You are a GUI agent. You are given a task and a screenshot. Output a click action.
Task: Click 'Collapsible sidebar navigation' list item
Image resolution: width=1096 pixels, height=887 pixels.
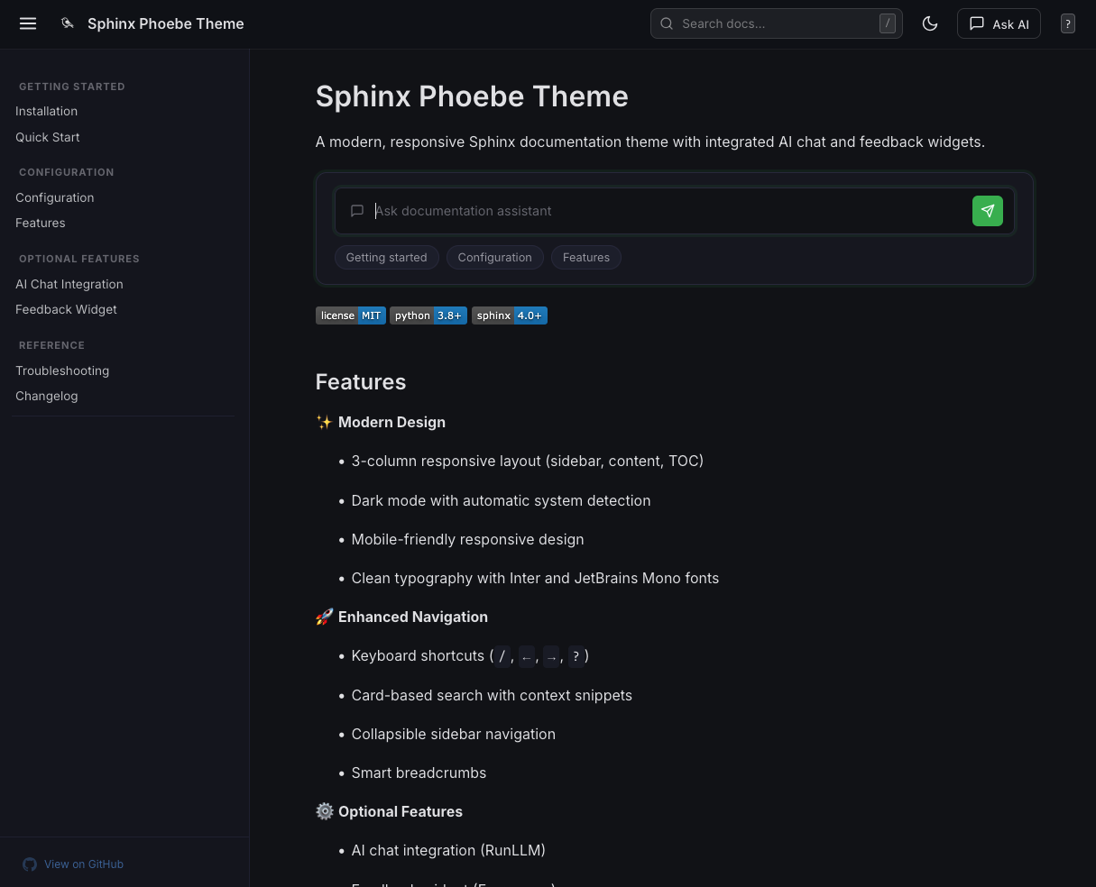tap(454, 734)
